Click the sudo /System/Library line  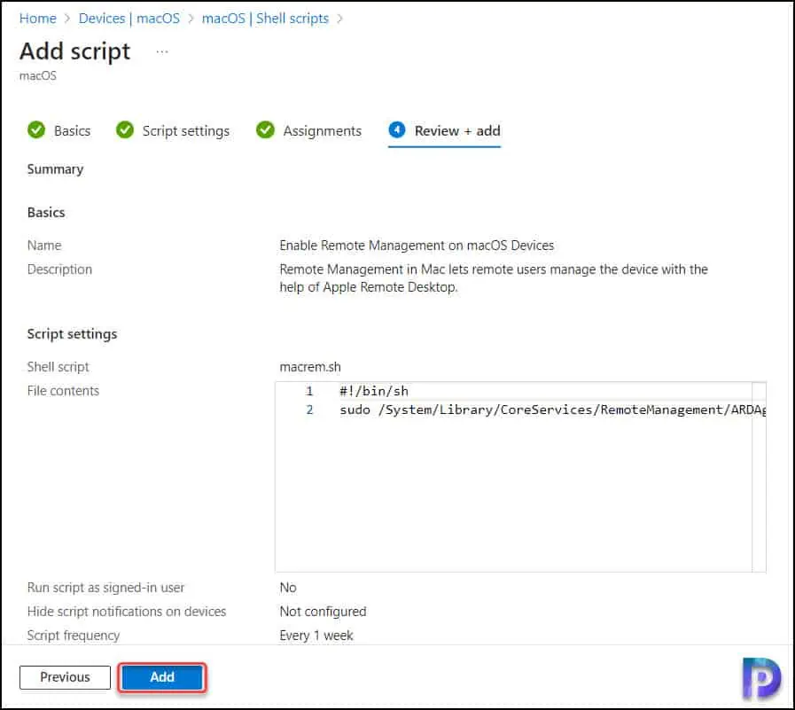point(552,410)
